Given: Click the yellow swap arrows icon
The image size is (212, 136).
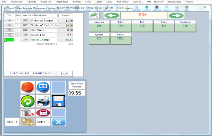Looking at the screenshot, I should click(28, 122).
